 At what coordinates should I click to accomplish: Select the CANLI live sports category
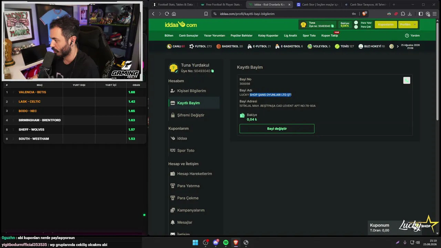176,46
